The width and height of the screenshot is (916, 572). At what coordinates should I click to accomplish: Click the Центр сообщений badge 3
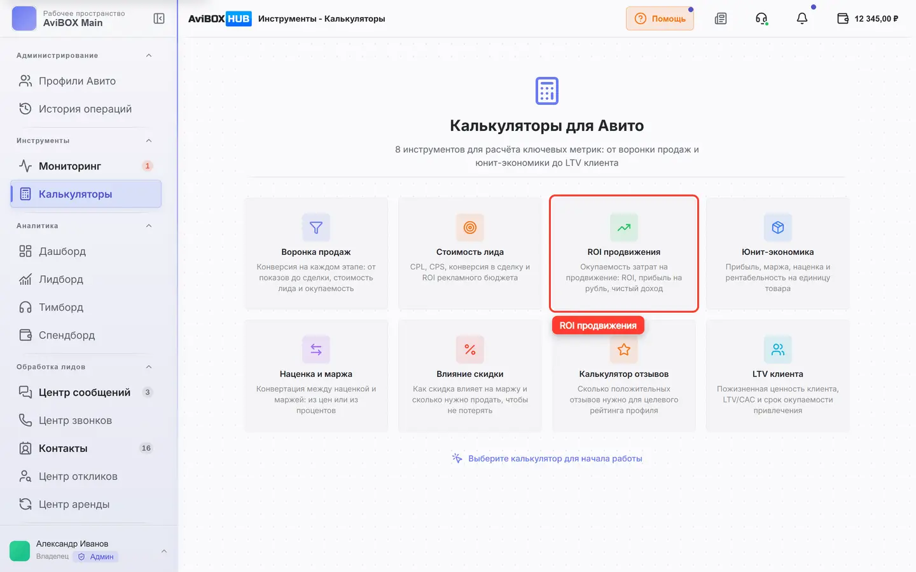[148, 392]
